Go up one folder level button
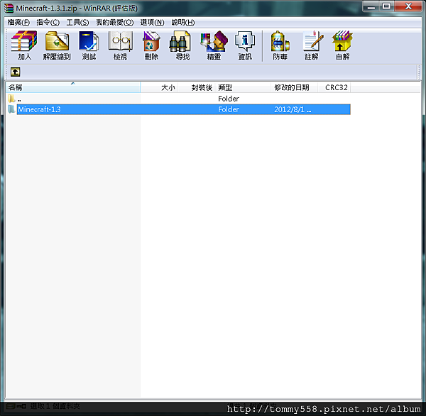Screen dimensions: 426x416 15,72
